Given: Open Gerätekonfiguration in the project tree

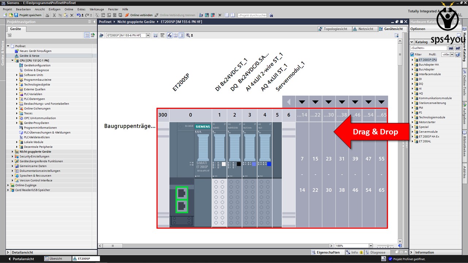Looking at the screenshot, I should click(x=37, y=65).
